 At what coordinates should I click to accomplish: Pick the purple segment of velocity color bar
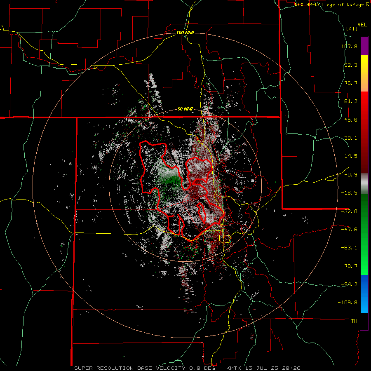(x=364, y=46)
